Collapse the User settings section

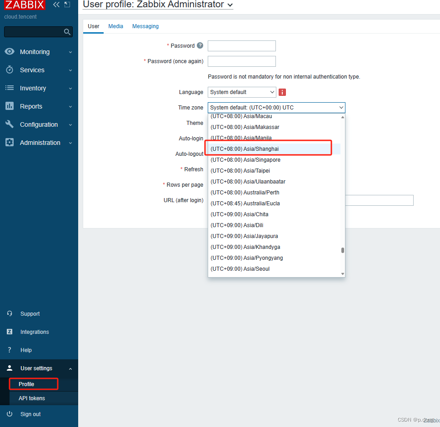pos(70,369)
